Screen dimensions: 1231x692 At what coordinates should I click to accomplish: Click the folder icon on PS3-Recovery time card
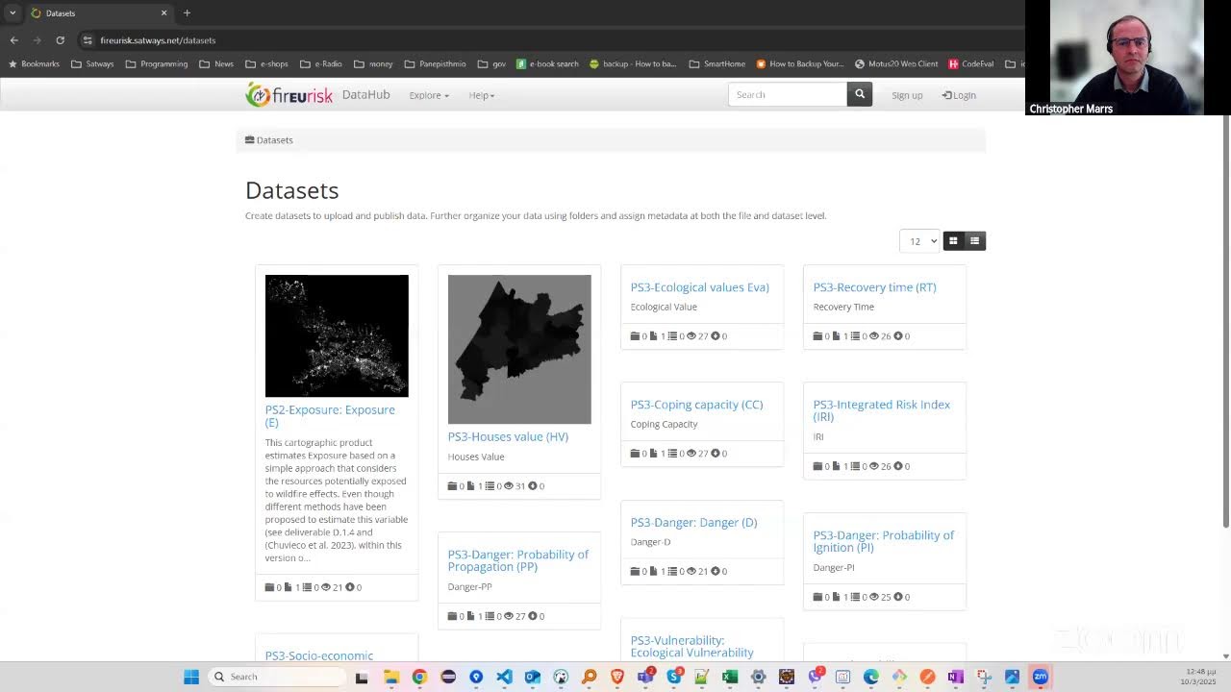click(818, 336)
